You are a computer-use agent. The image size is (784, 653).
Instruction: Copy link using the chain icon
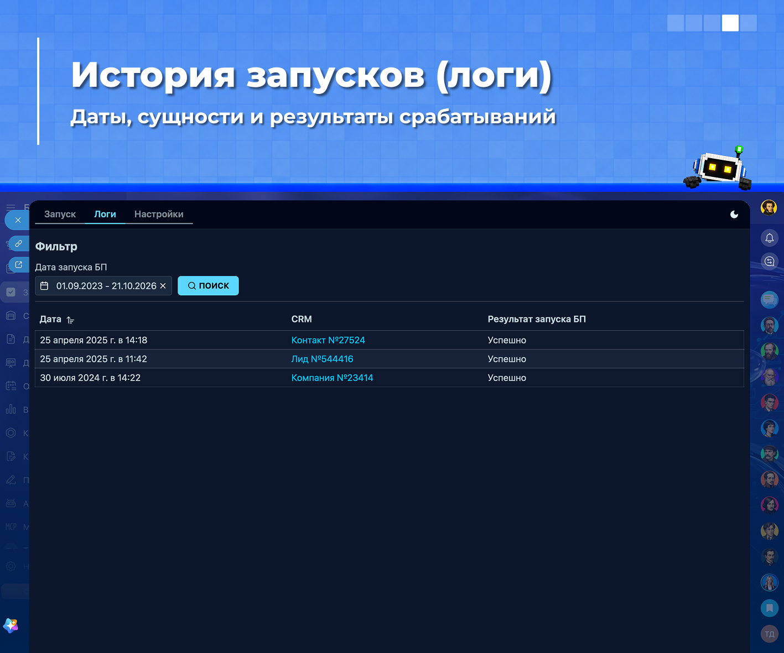tap(19, 243)
